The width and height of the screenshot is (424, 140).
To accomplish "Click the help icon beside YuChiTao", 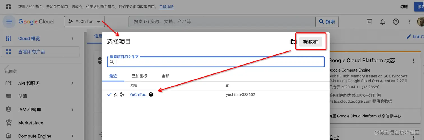I will [x=151, y=95].
